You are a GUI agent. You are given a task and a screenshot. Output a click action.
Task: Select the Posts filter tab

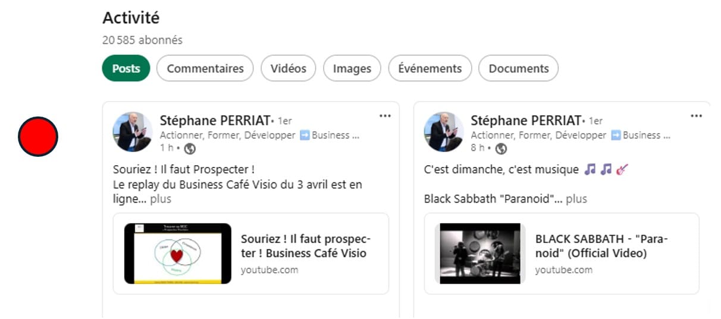[126, 68]
